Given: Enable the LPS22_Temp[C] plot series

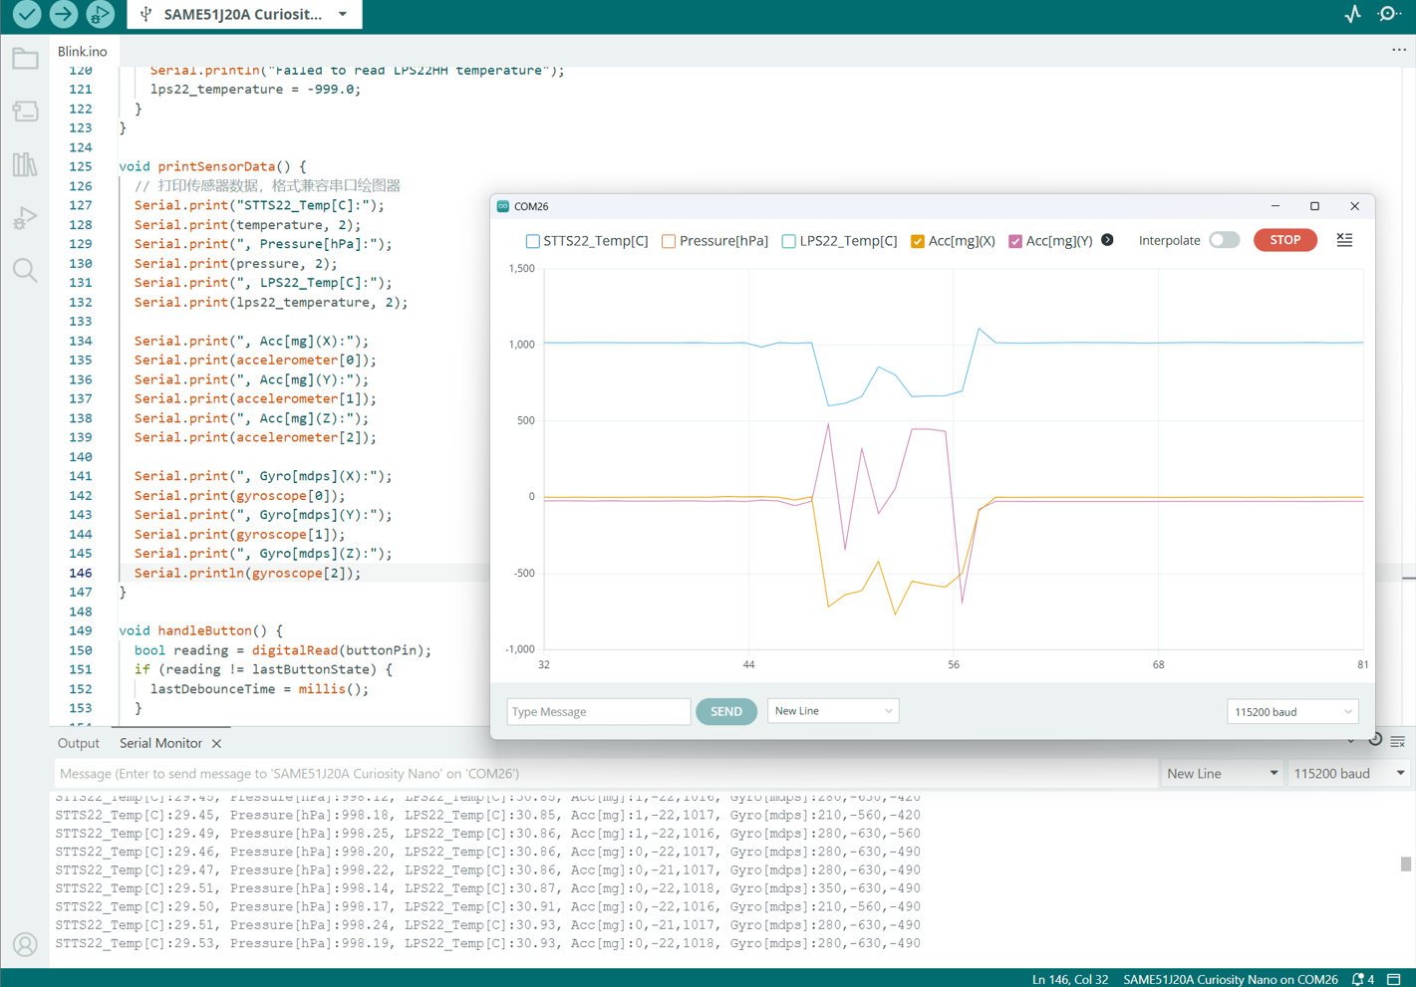Looking at the screenshot, I should [789, 241].
